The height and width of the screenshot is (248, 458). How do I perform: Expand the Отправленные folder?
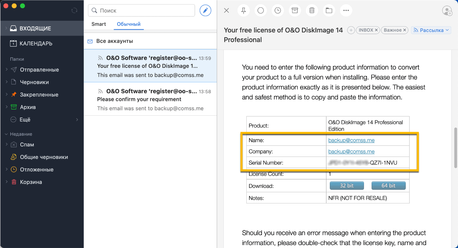[6, 70]
